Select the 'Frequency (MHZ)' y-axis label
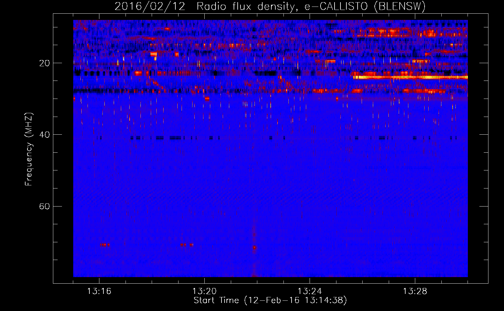 pyautogui.click(x=29, y=149)
